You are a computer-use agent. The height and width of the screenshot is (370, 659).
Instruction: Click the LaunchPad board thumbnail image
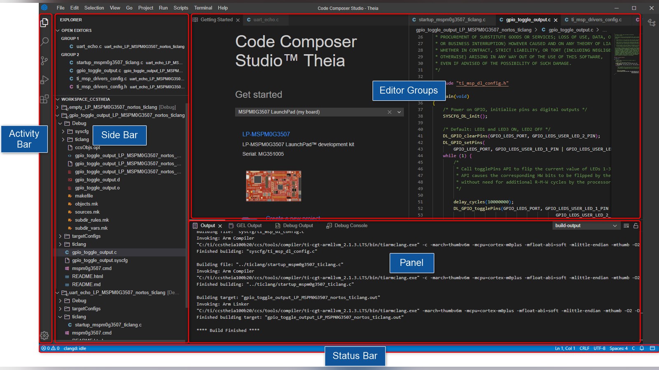[273, 186]
